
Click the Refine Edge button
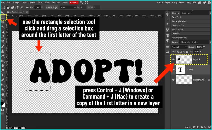coord(52,7)
